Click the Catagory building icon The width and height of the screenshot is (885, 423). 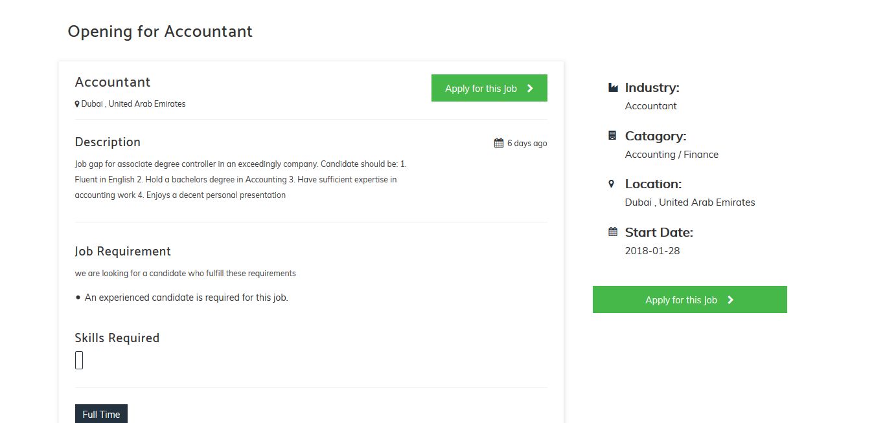click(612, 136)
